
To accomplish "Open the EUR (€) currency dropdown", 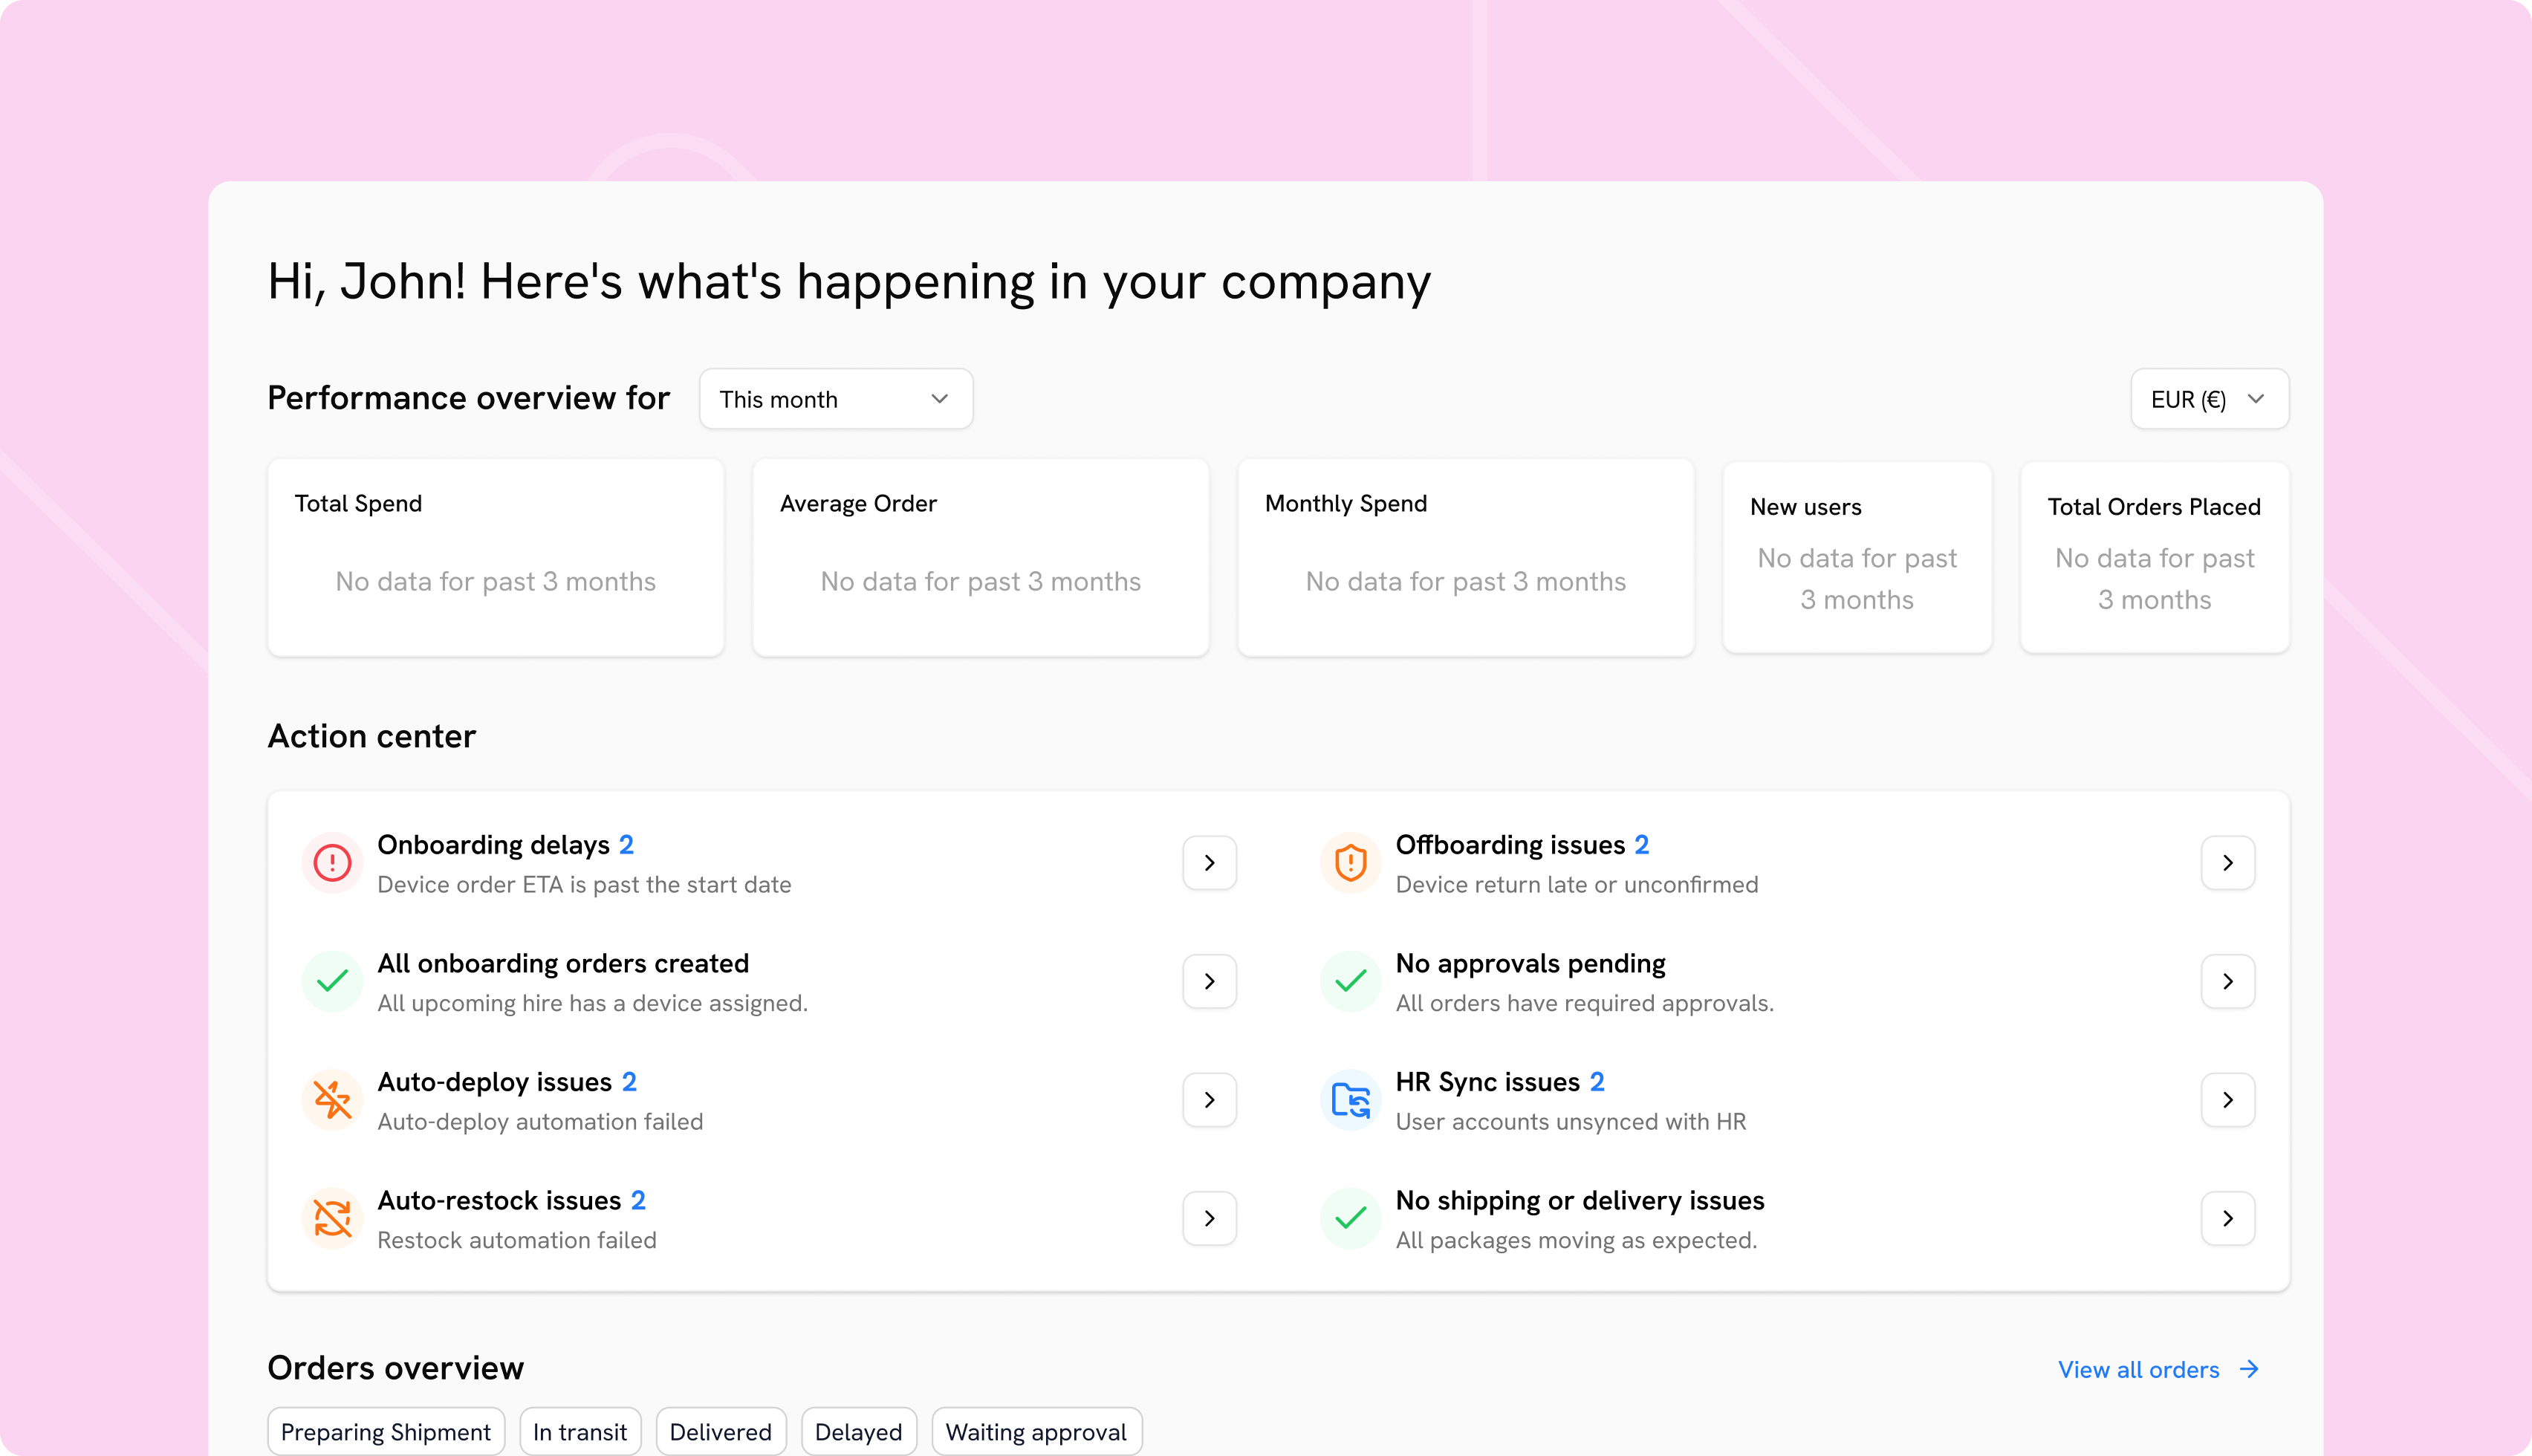I will 2209,399.
